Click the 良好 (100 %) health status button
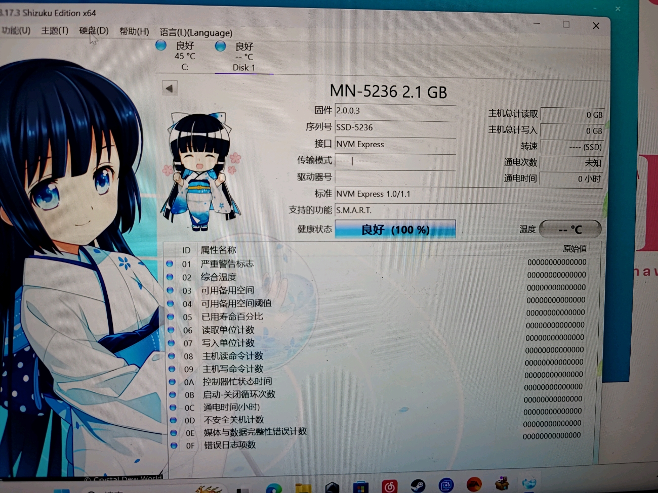The image size is (658, 493). pyautogui.click(x=395, y=230)
